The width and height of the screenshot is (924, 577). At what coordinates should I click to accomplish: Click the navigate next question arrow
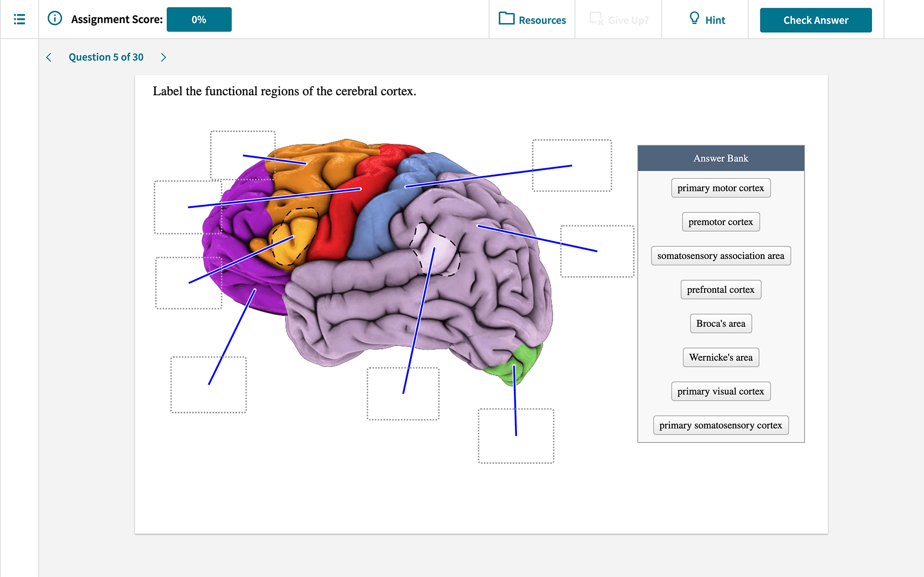point(163,57)
